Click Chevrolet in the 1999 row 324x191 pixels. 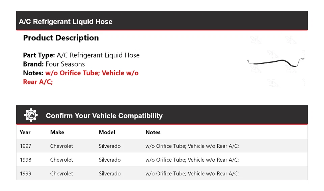tap(61, 173)
